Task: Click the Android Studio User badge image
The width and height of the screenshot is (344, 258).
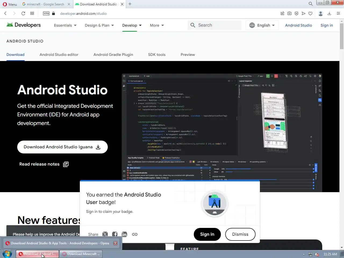Action: point(214,203)
